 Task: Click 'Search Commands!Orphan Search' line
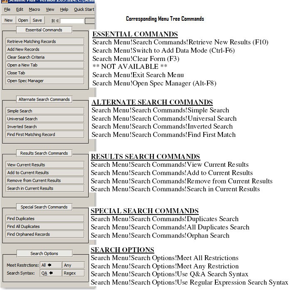(x=160, y=236)
